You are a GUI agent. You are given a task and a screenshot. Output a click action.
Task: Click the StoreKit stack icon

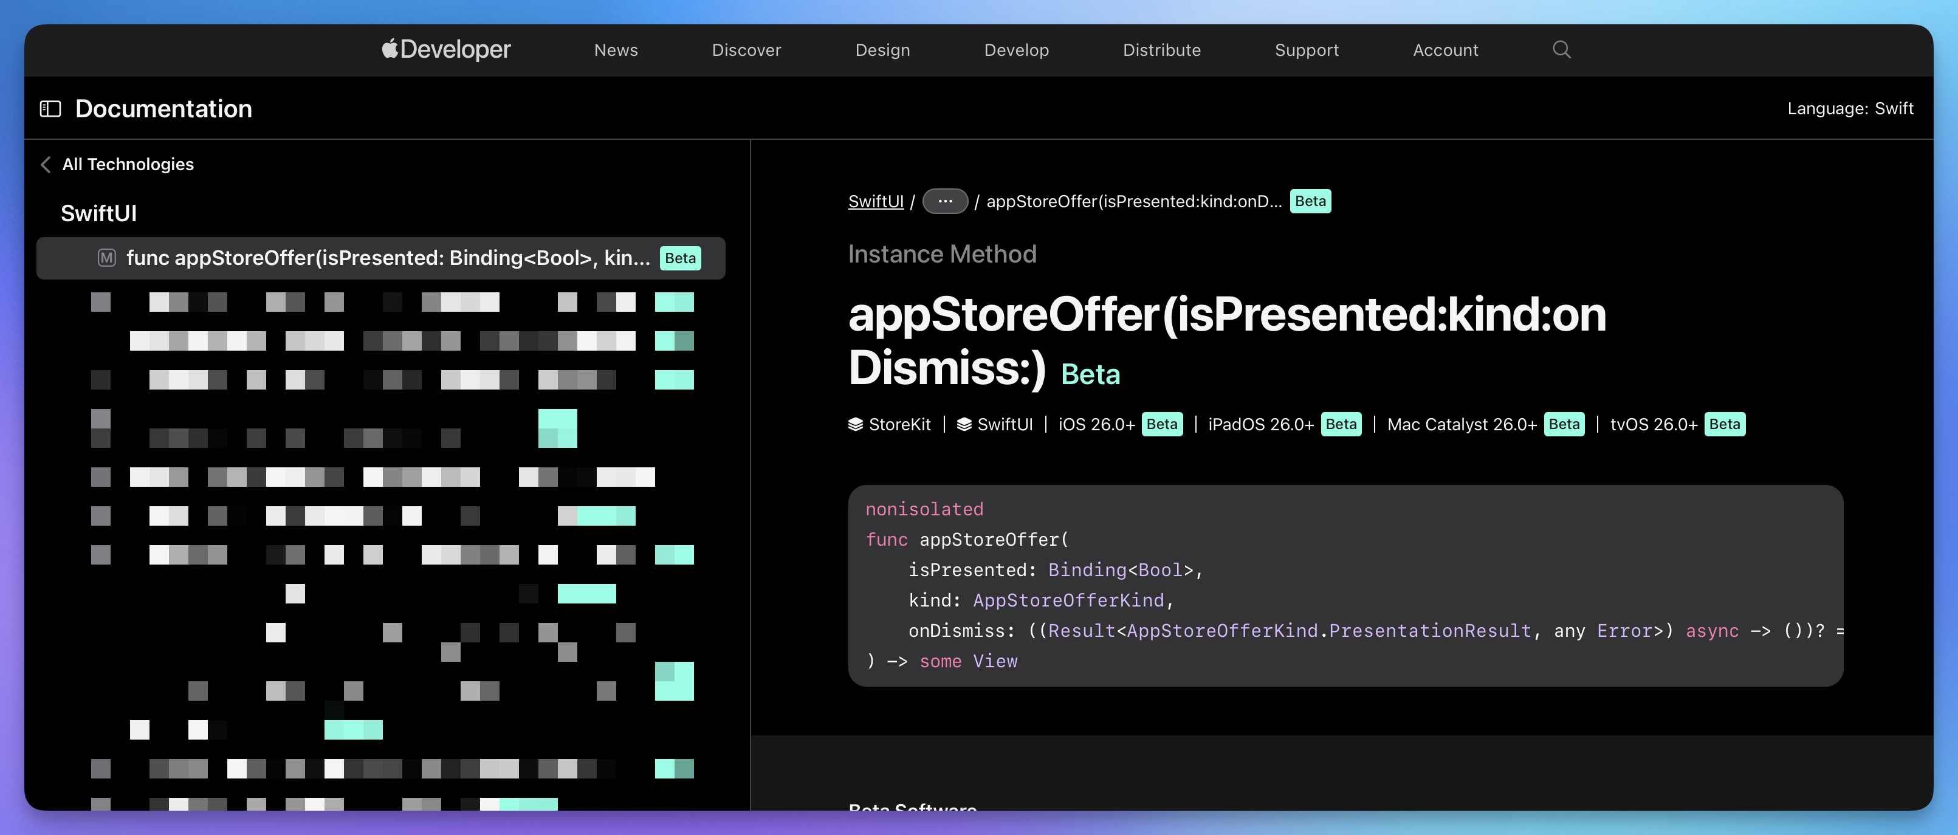pyautogui.click(x=855, y=424)
